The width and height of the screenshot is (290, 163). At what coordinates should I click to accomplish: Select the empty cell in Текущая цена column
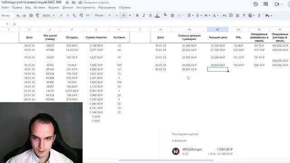217,69
